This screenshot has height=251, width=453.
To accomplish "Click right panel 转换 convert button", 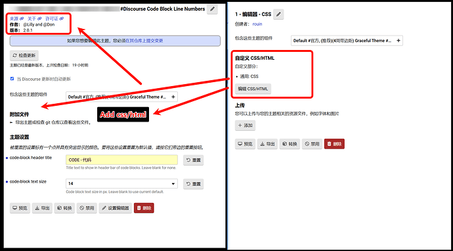I will tap(290, 144).
